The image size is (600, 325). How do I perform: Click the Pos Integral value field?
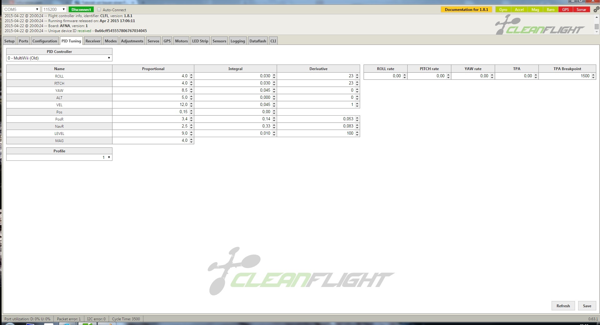click(x=235, y=112)
